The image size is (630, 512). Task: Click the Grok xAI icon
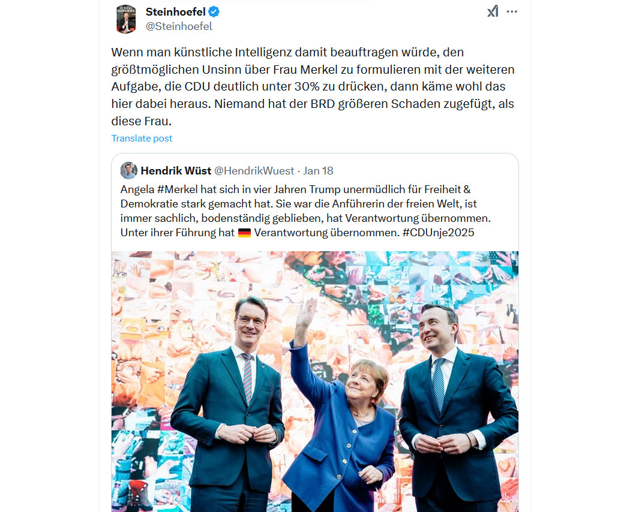493,11
